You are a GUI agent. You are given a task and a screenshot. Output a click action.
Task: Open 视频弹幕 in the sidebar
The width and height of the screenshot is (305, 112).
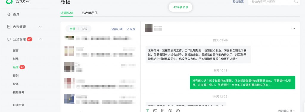[x=19, y=92]
